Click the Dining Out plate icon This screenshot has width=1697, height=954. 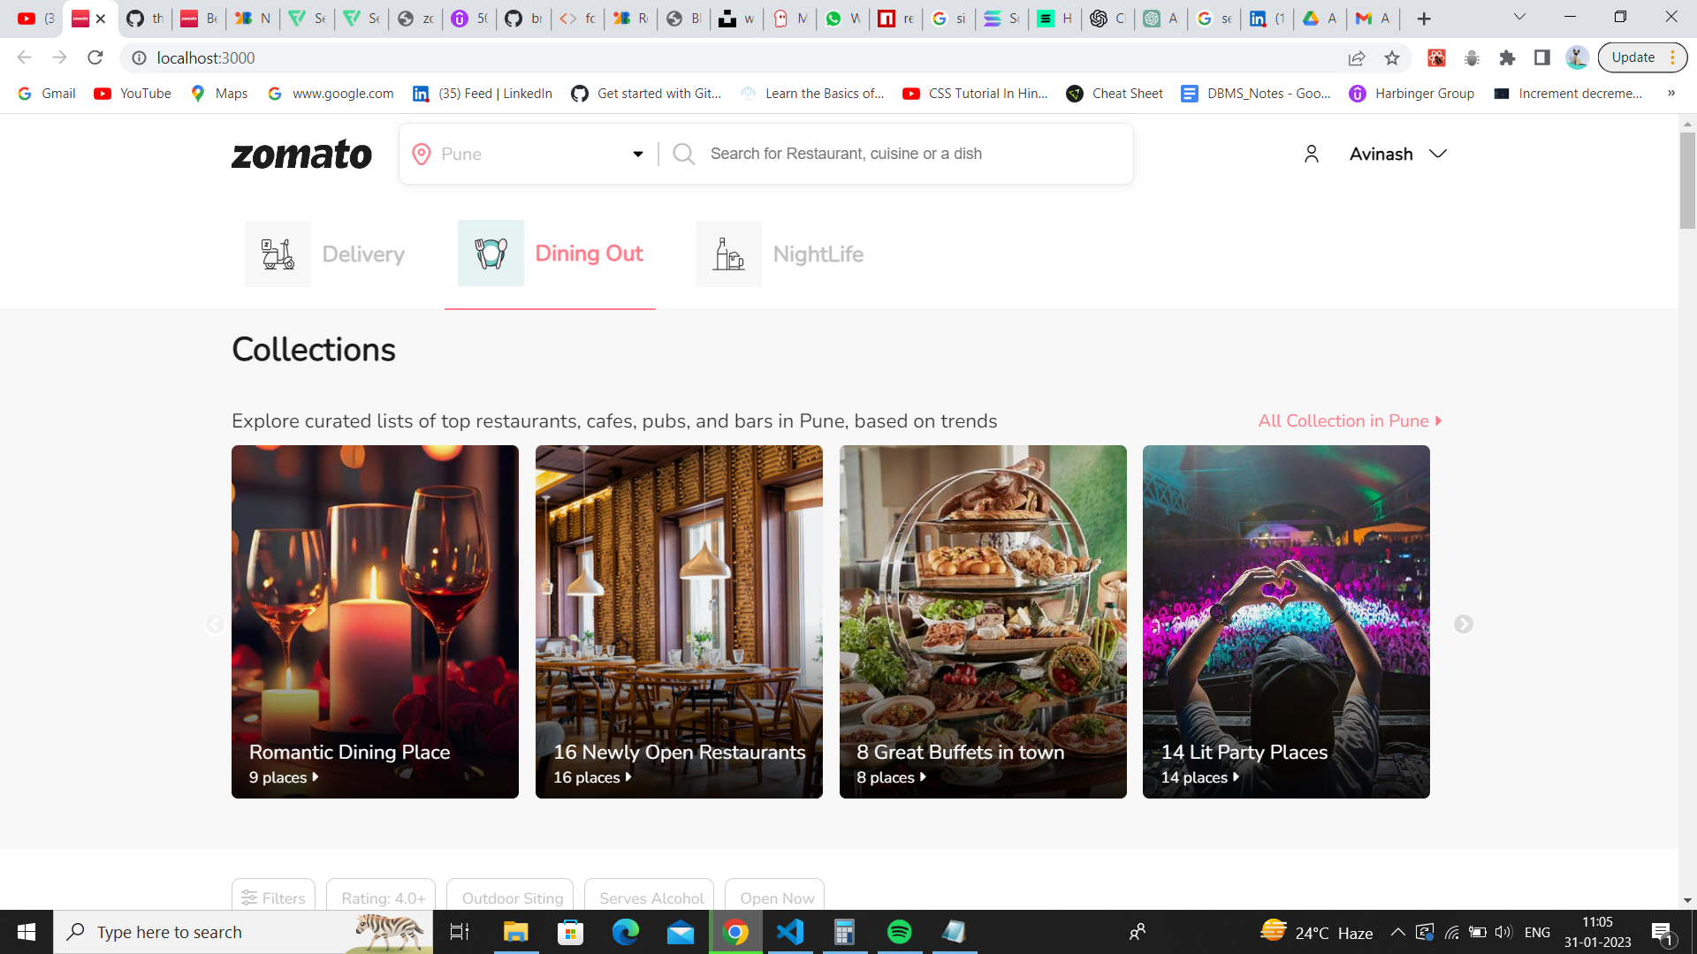[491, 253]
